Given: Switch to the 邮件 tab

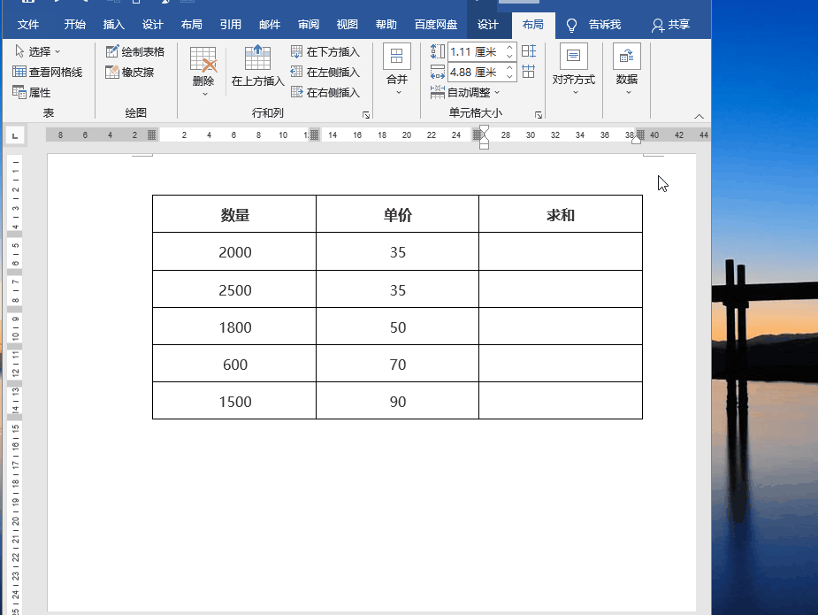Looking at the screenshot, I should click(x=270, y=25).
